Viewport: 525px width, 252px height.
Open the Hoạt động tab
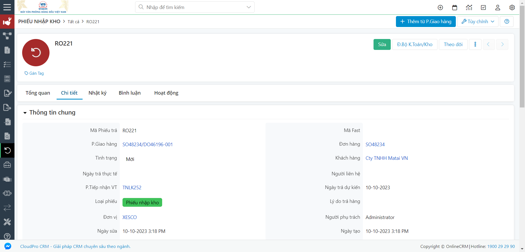[x=166, y=93]
